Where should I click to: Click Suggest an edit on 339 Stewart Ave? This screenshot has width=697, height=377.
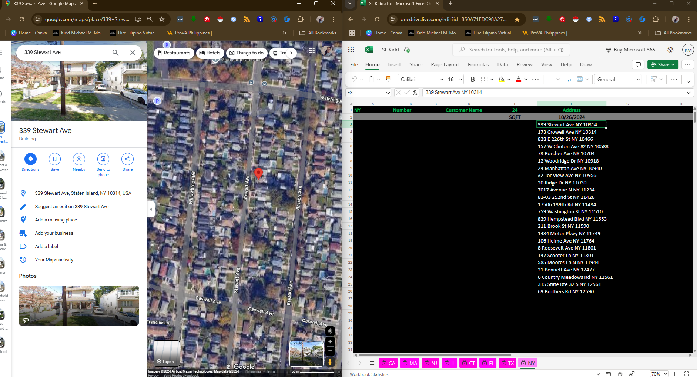(72, 207)
